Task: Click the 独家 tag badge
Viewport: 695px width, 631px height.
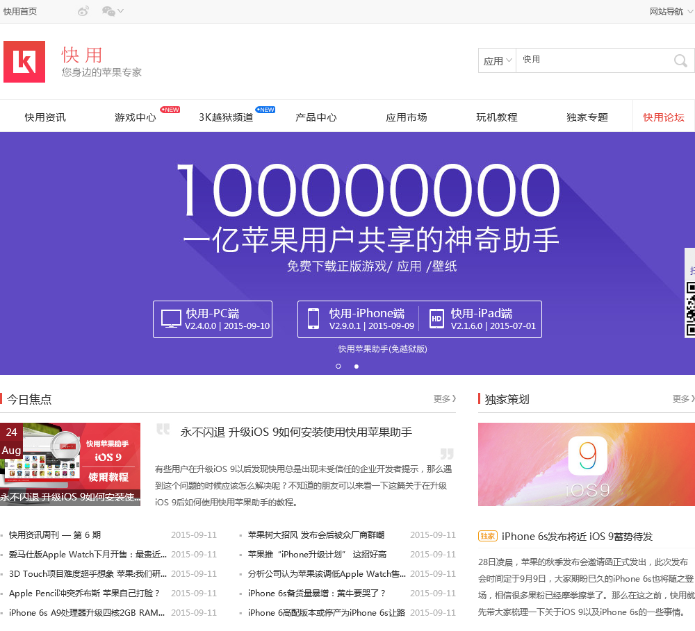Action: (488, 536)
